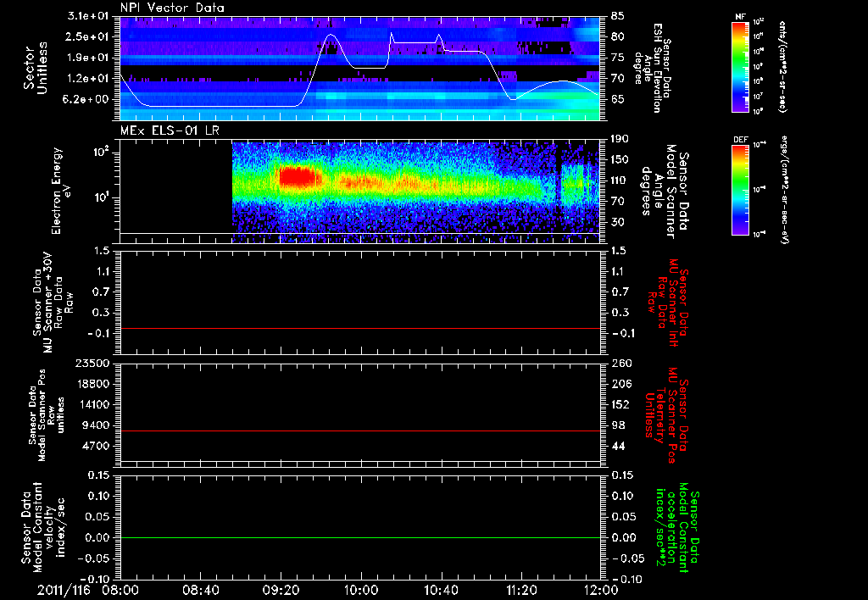Screen dimensions: 868x600
Task: Click the 14100 scanner position tick label
Action: [93, 404]
